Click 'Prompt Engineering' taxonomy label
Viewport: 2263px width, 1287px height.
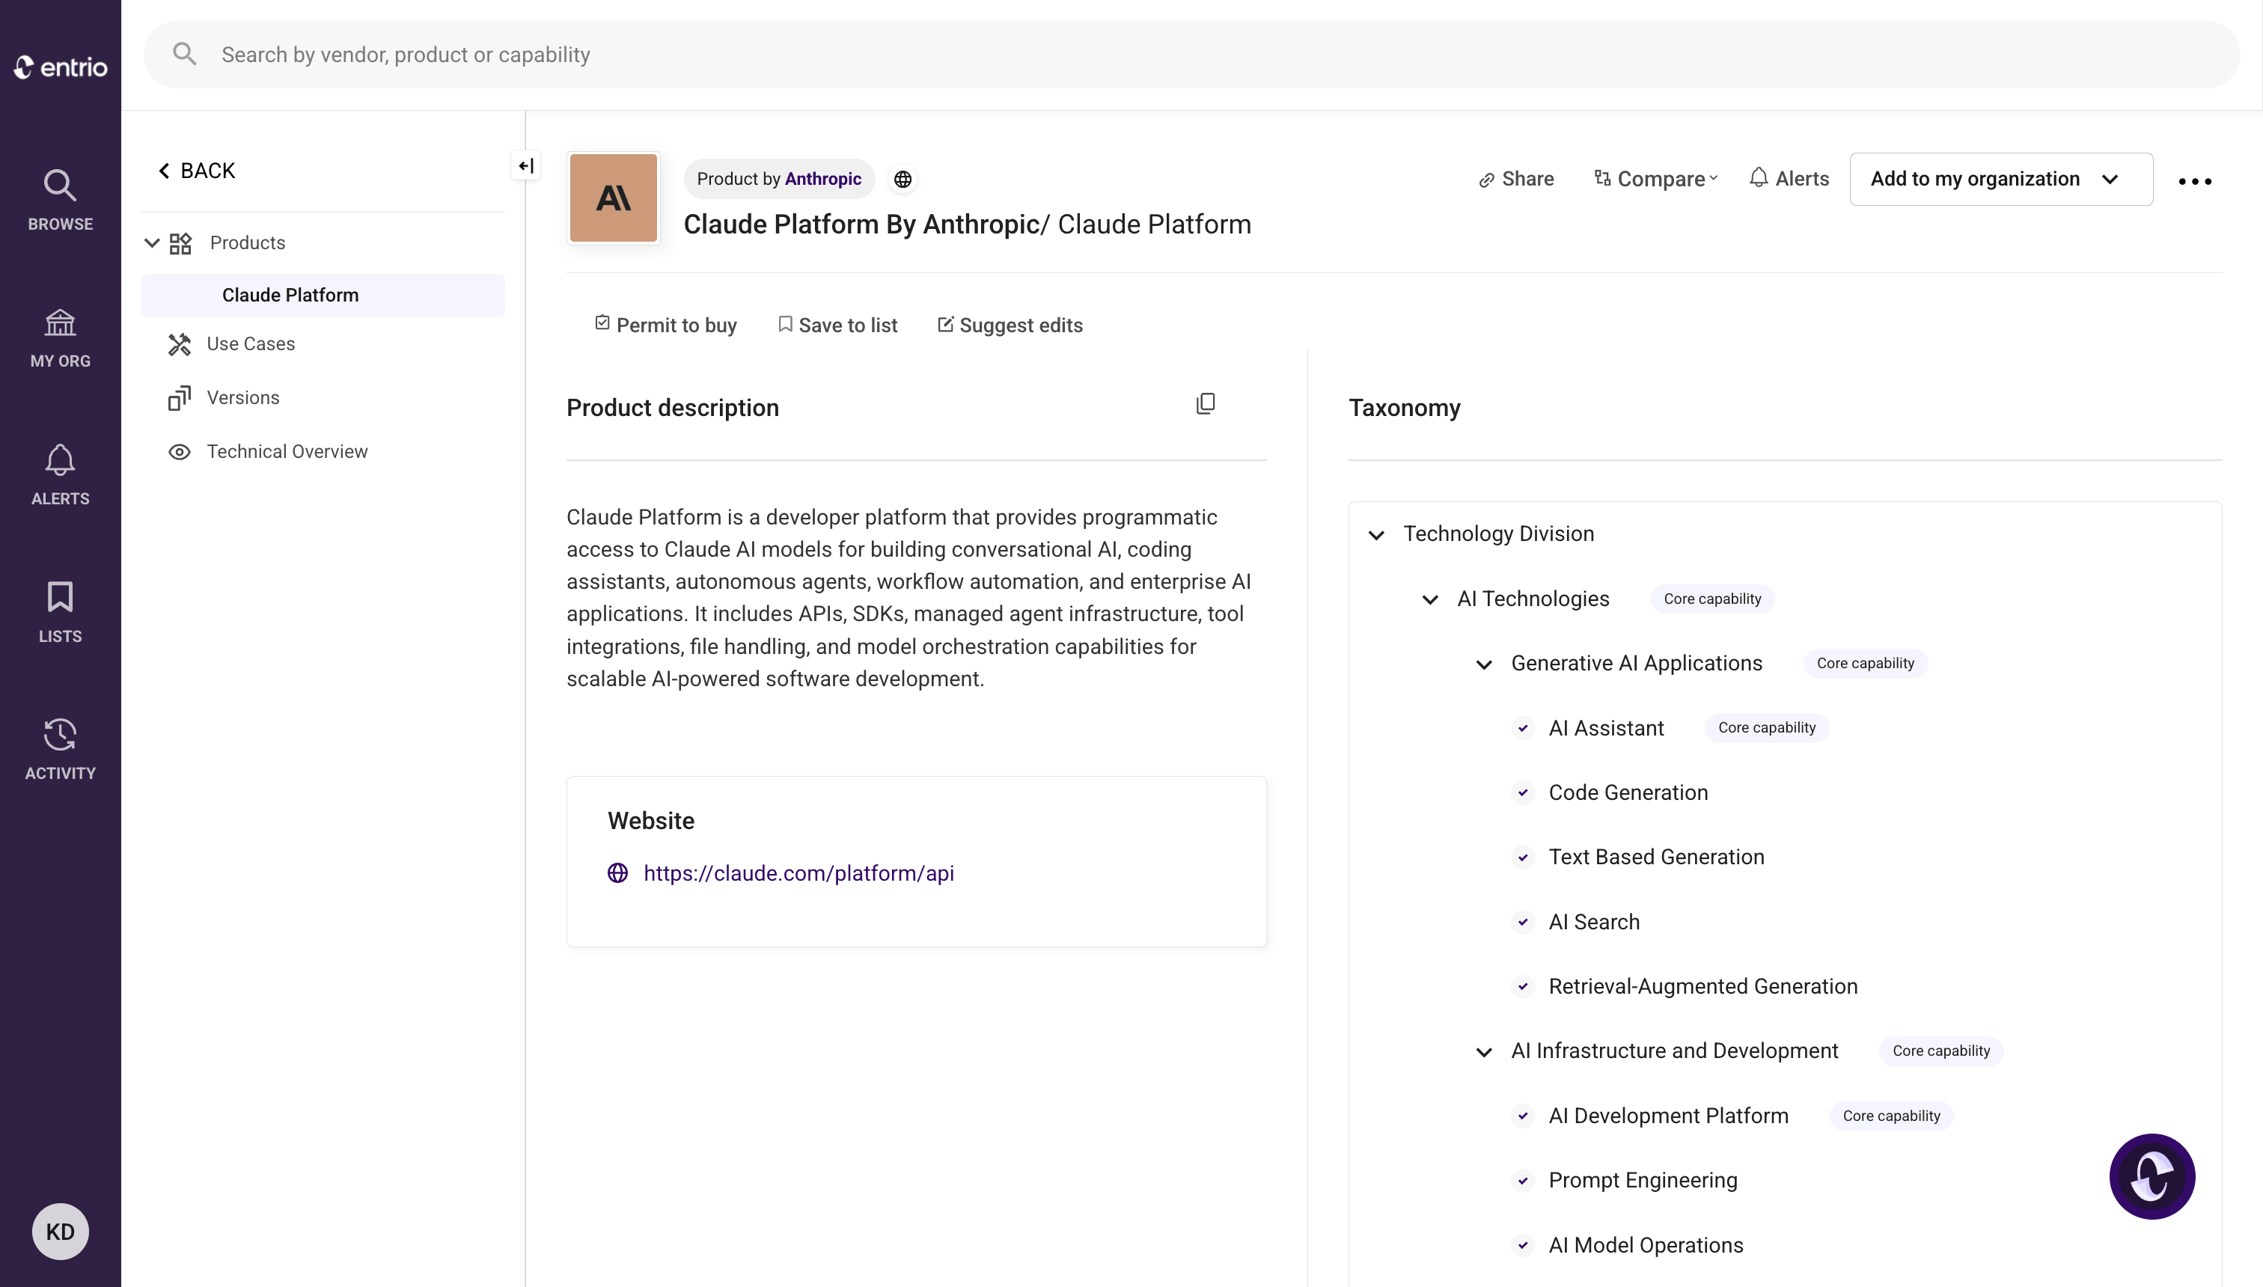click(1643, 1181)
